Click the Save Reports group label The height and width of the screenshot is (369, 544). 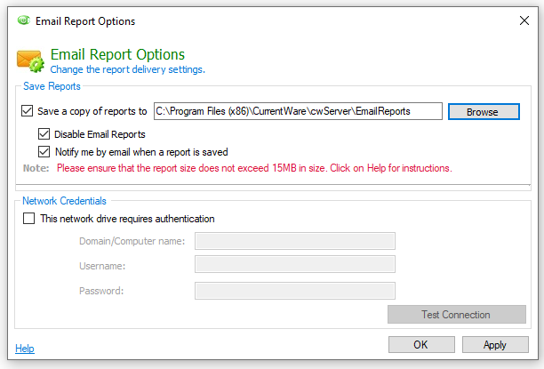click(52, 86)
